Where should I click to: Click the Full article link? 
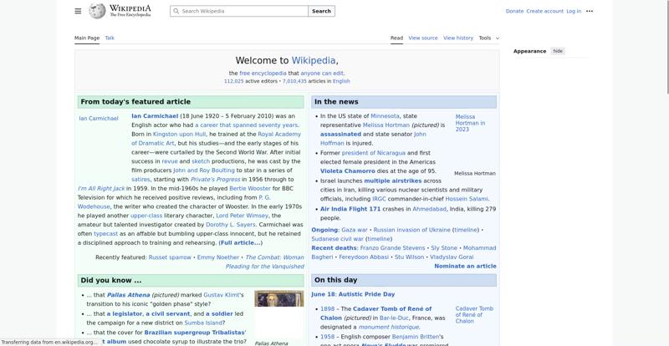(x=240, y=242)
